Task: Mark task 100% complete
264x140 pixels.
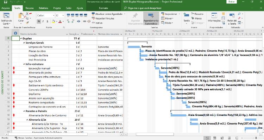Action: coord(86,15)
